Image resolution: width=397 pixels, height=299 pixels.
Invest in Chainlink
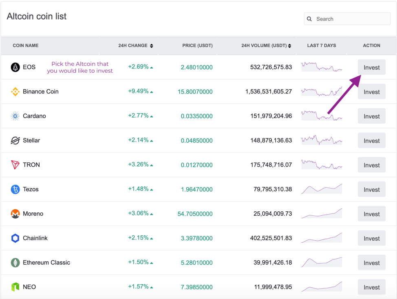coord(371,238)
